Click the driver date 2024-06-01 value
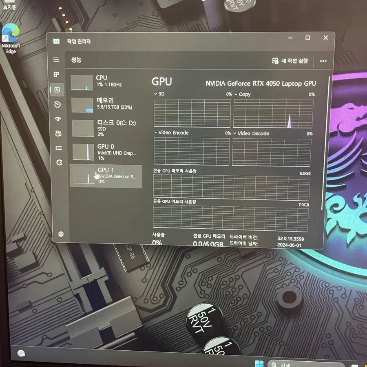 click(x=289, y=245)
